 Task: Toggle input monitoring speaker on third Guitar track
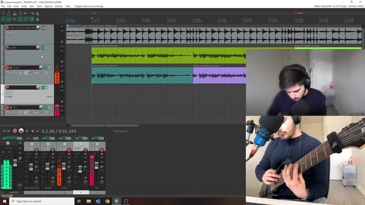coord(11,67)
